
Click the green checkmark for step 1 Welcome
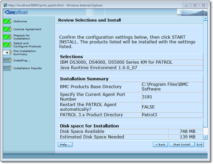[x=7, y=21]
